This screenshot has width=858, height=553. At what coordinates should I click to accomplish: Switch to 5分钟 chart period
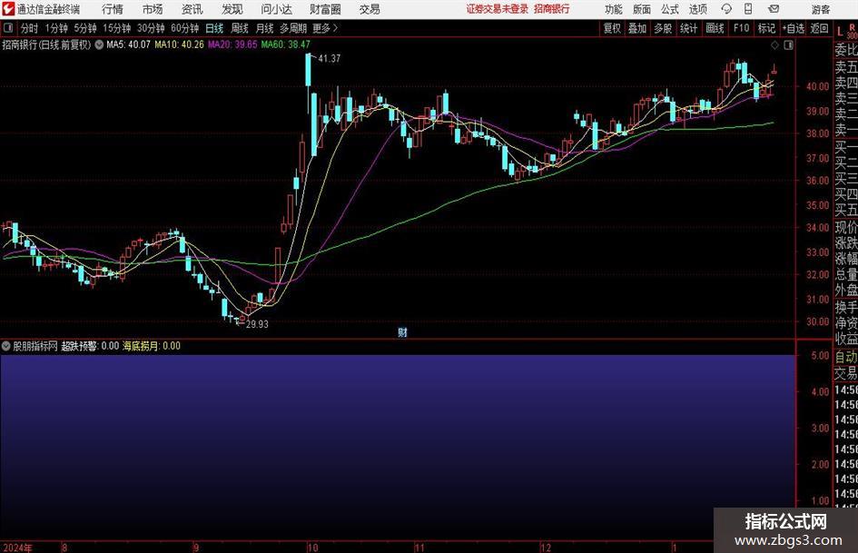[x=84, y=28]
